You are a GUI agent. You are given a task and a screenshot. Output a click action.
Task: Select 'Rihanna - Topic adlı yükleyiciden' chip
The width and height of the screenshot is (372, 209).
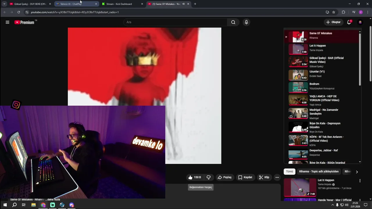(x=319, y=172)
